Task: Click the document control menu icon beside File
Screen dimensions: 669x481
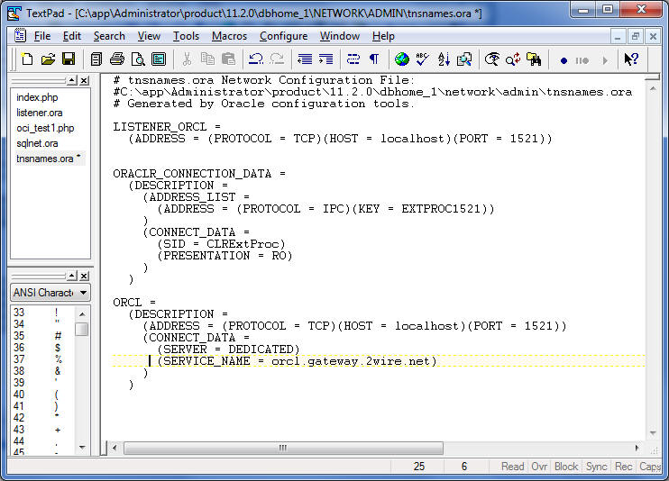Action: (20, 36)
